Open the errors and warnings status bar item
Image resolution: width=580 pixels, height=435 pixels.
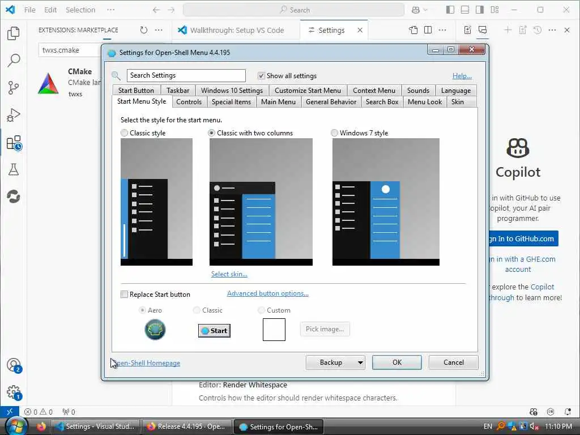click(39, 412)
